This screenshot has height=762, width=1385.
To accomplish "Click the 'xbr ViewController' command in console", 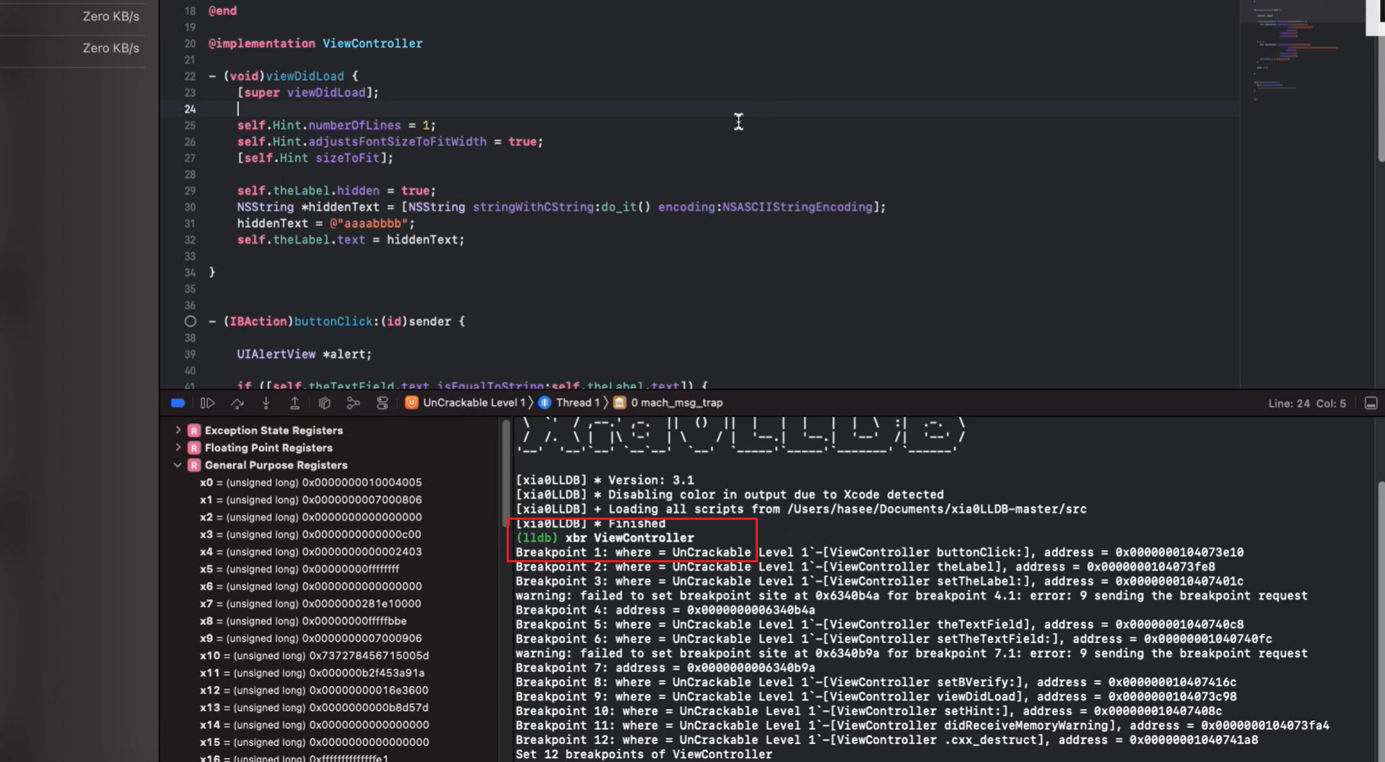I will [x=629, y=538].
